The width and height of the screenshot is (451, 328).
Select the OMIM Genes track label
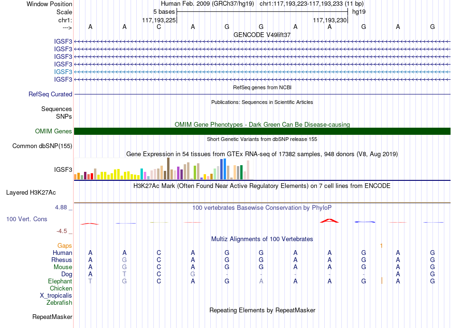point(54,131)
